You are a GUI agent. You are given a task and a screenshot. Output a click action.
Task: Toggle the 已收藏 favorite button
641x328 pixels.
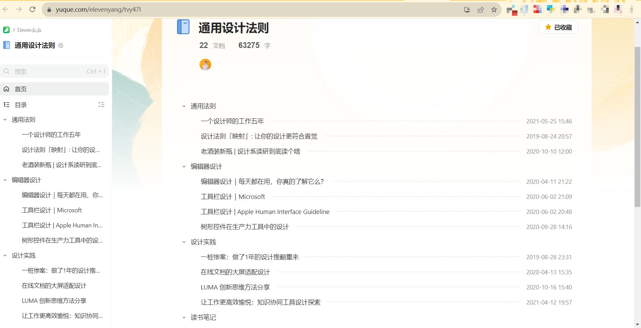point(558,27)
